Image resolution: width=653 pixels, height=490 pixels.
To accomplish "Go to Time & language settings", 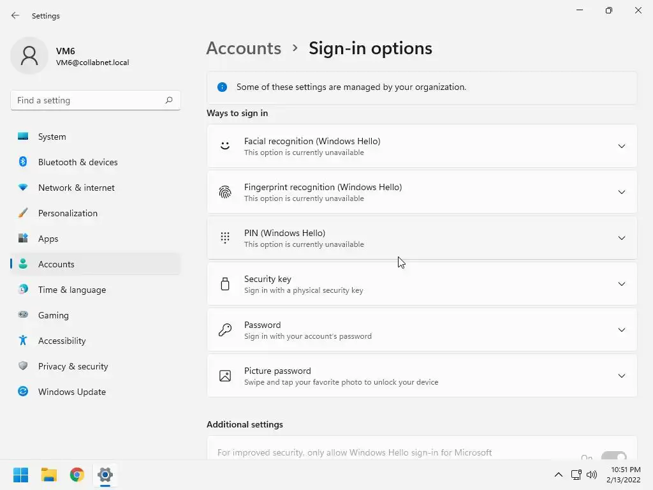I will tap(72, 290).
